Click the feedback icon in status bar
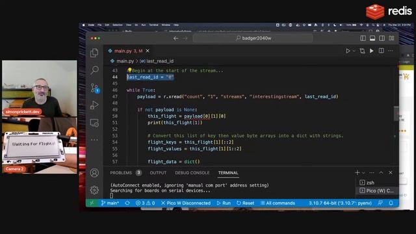This screenshot has width=416, height=234. coord(380,203)
